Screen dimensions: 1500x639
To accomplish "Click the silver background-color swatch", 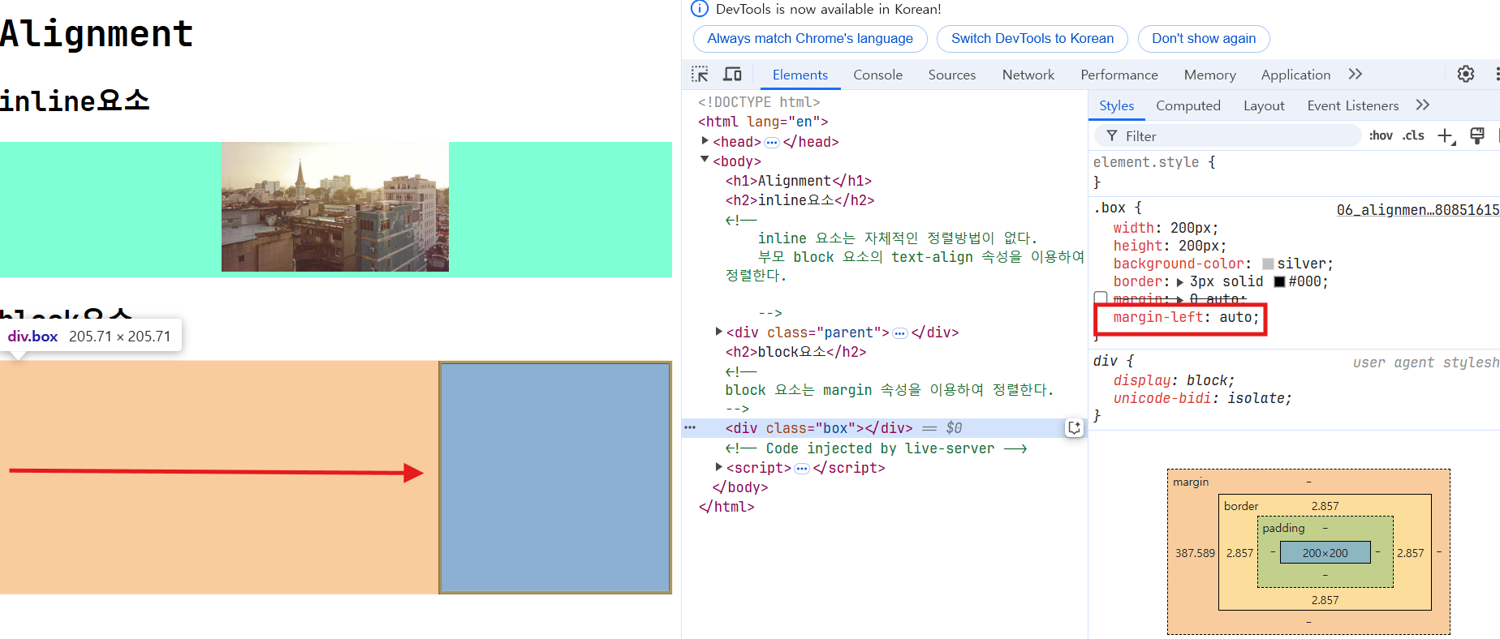I will click(1268, 264).
